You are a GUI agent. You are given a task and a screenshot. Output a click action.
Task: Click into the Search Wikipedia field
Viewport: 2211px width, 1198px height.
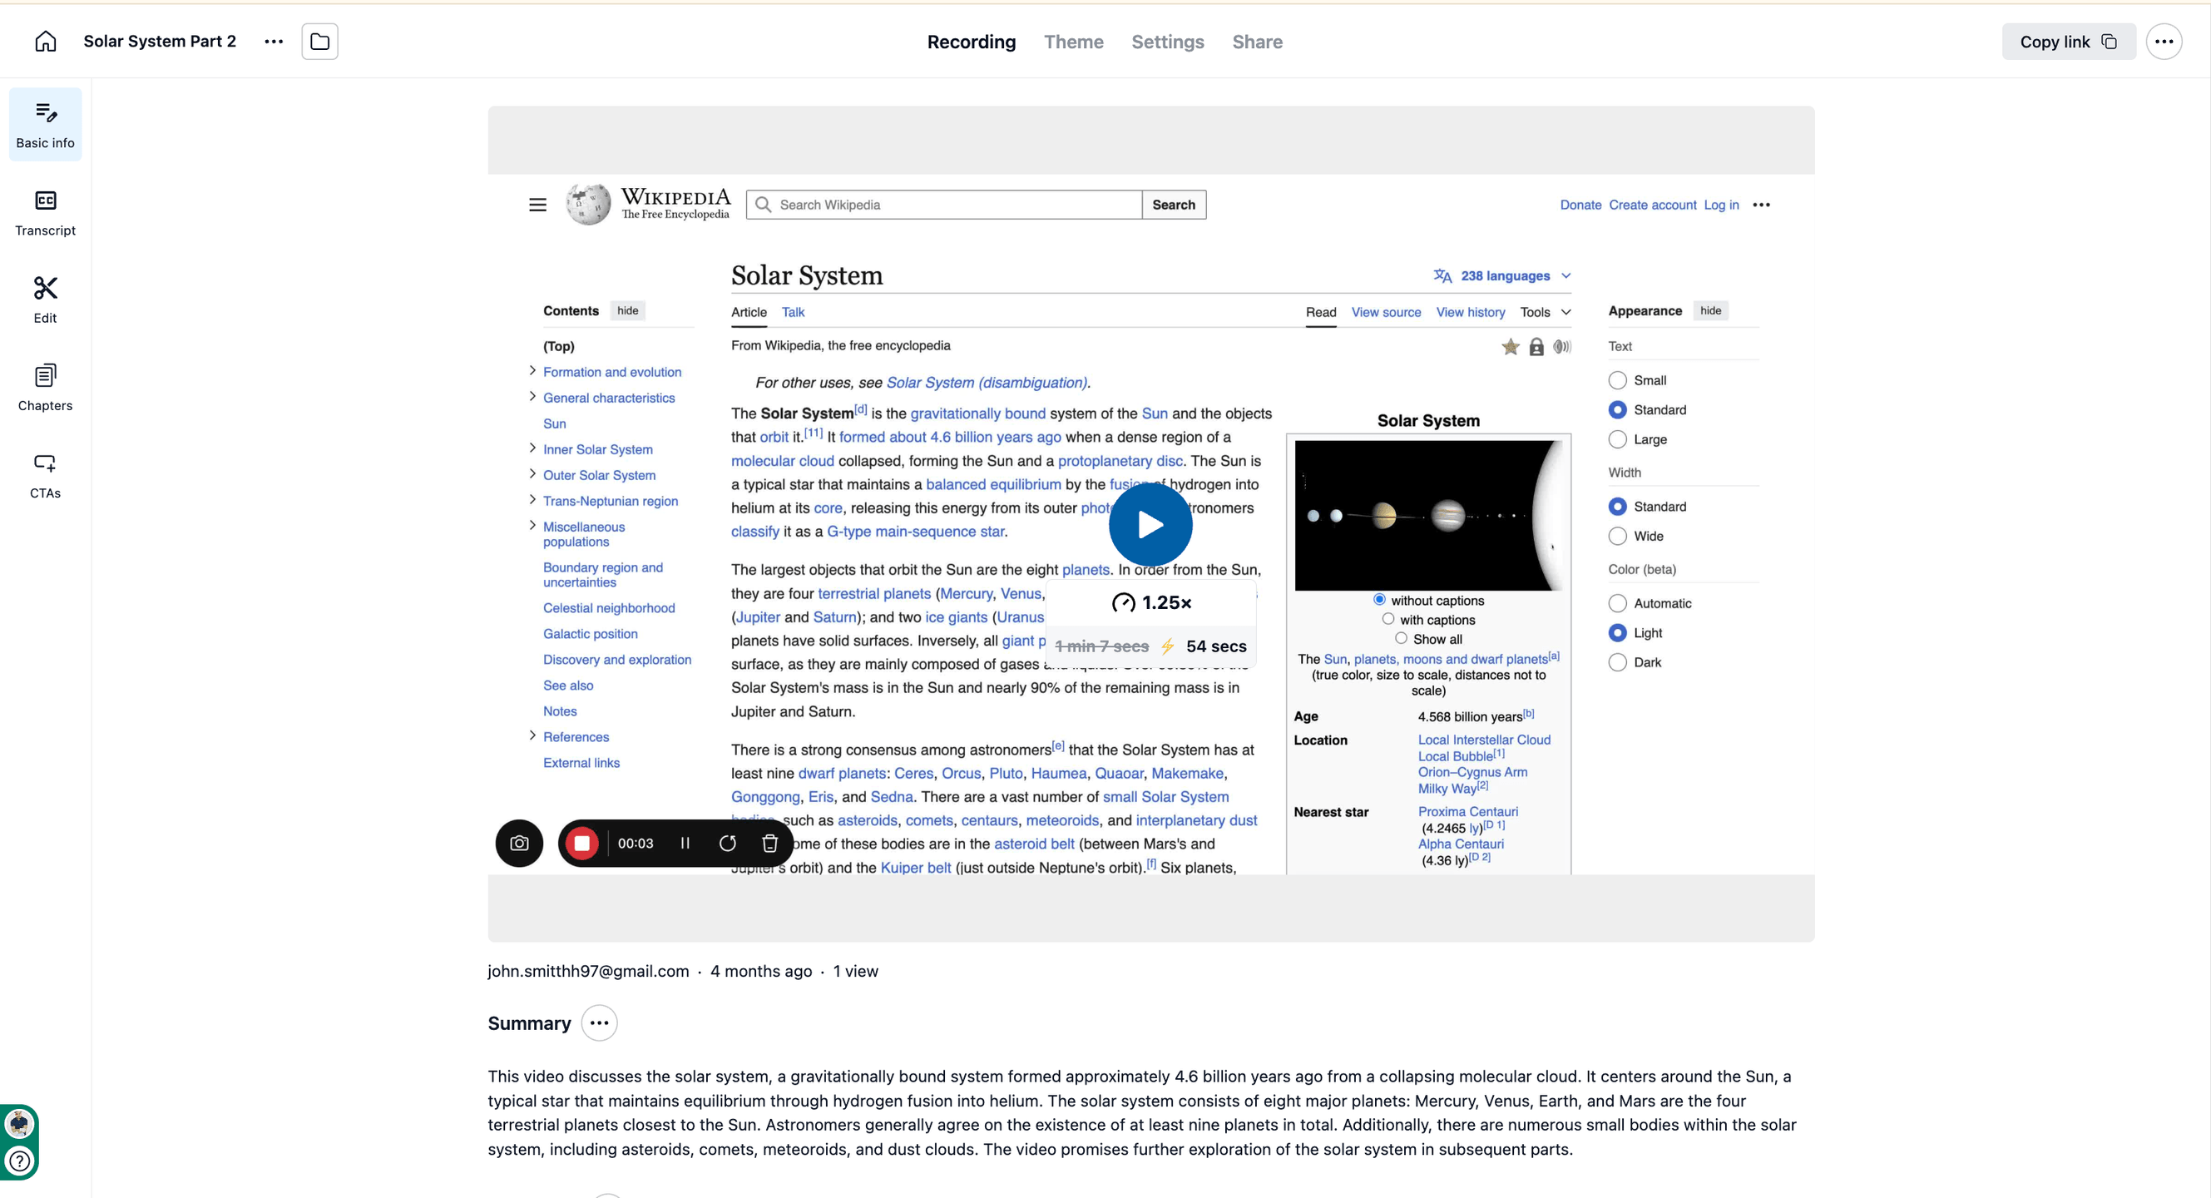tap(944, 205)
